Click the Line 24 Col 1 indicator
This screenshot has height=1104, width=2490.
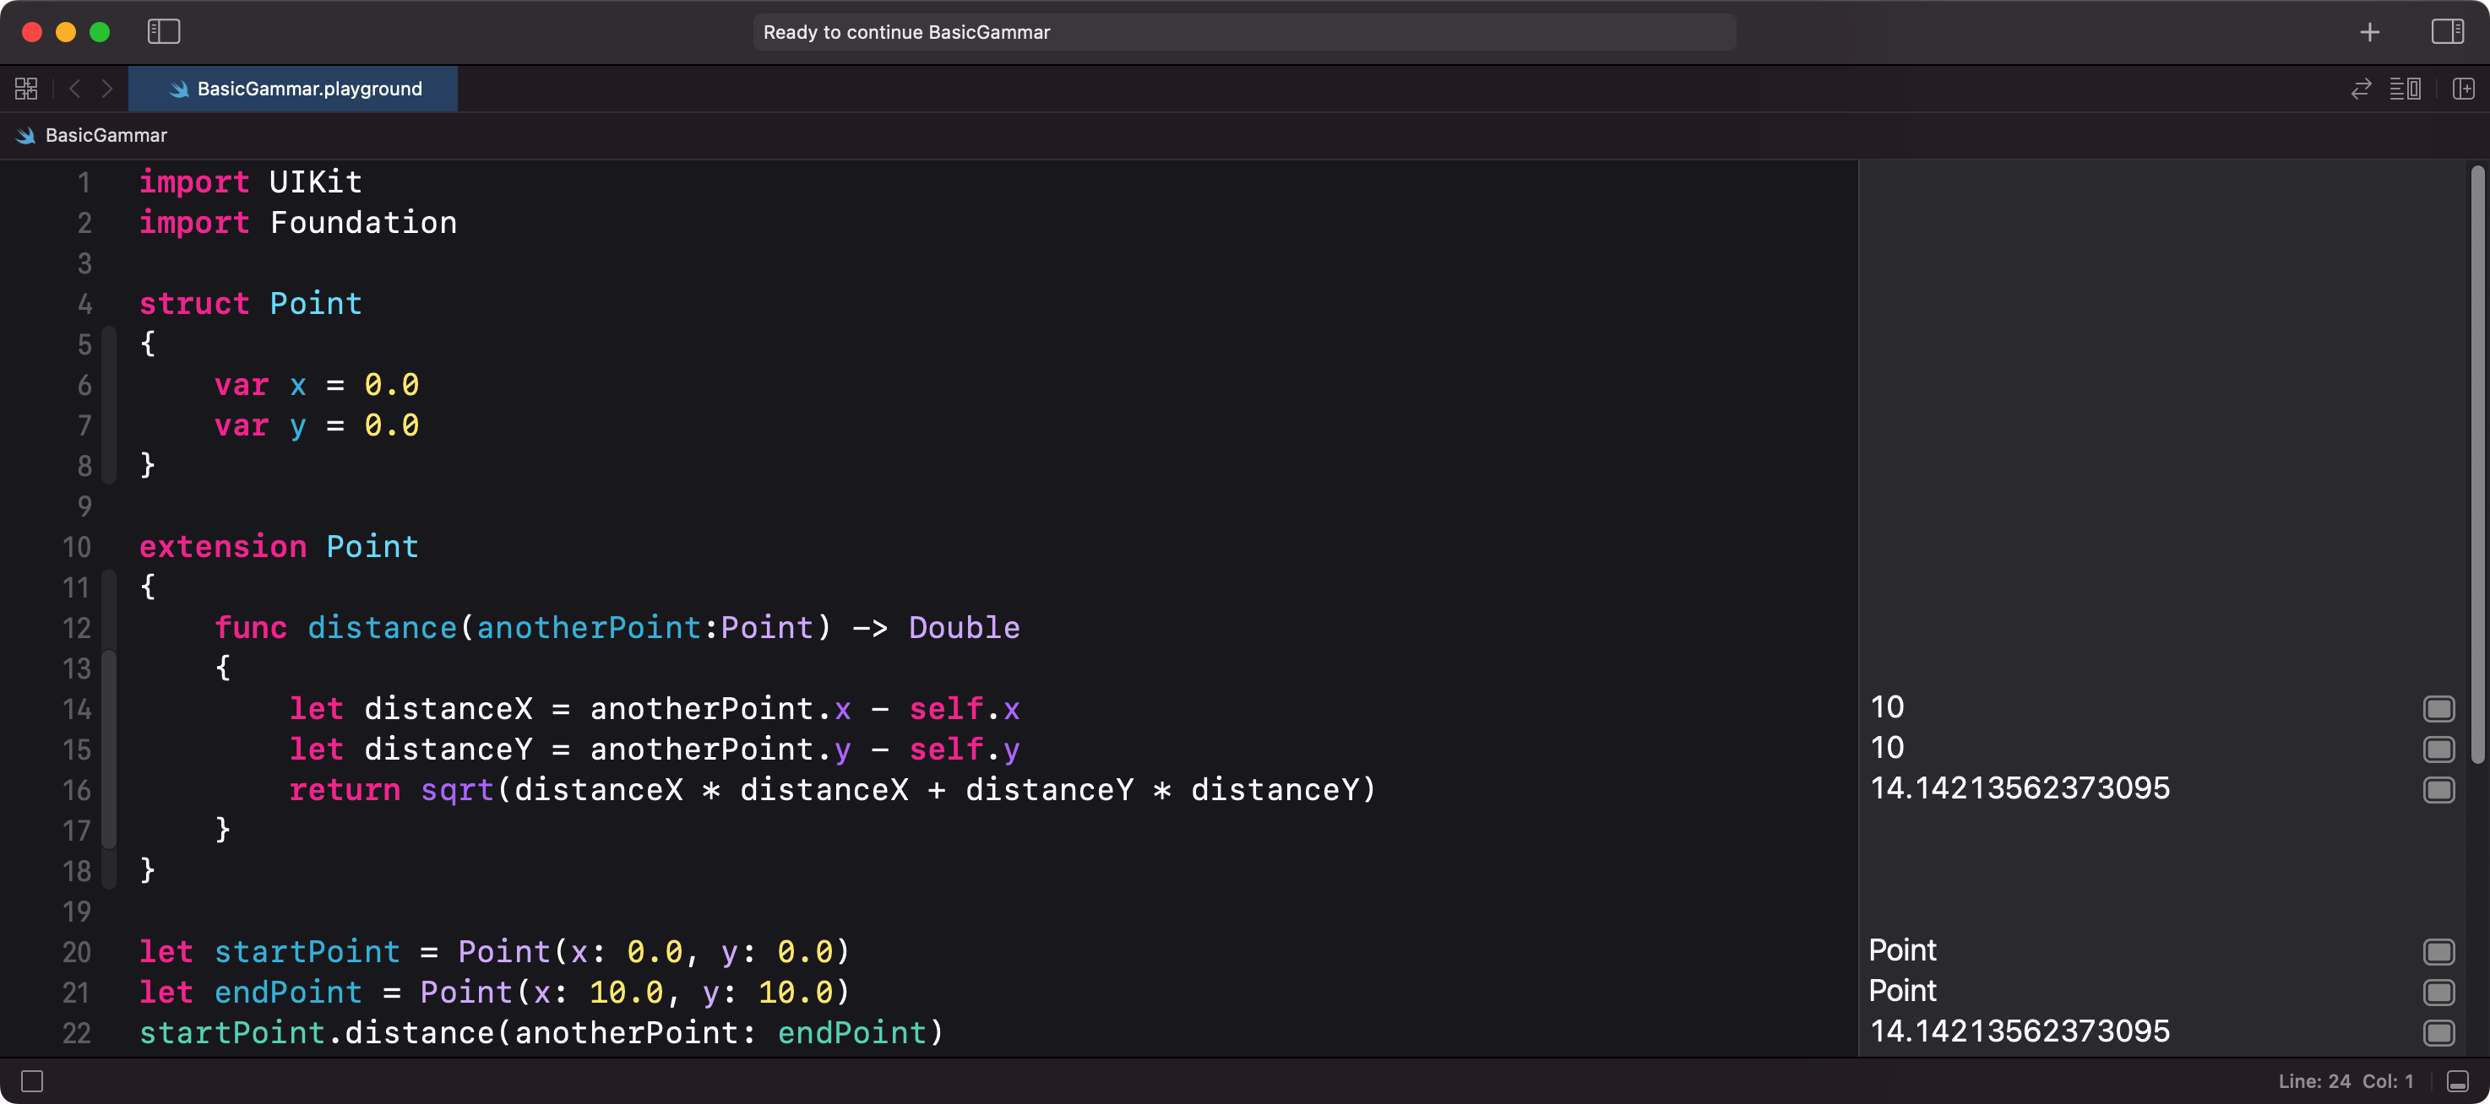pyautogui.click(x=2345, y=1081)
